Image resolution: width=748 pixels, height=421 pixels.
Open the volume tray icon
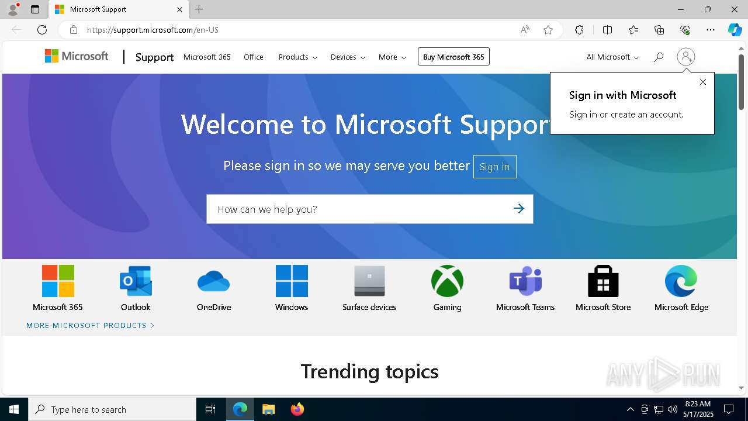point(672,409)
